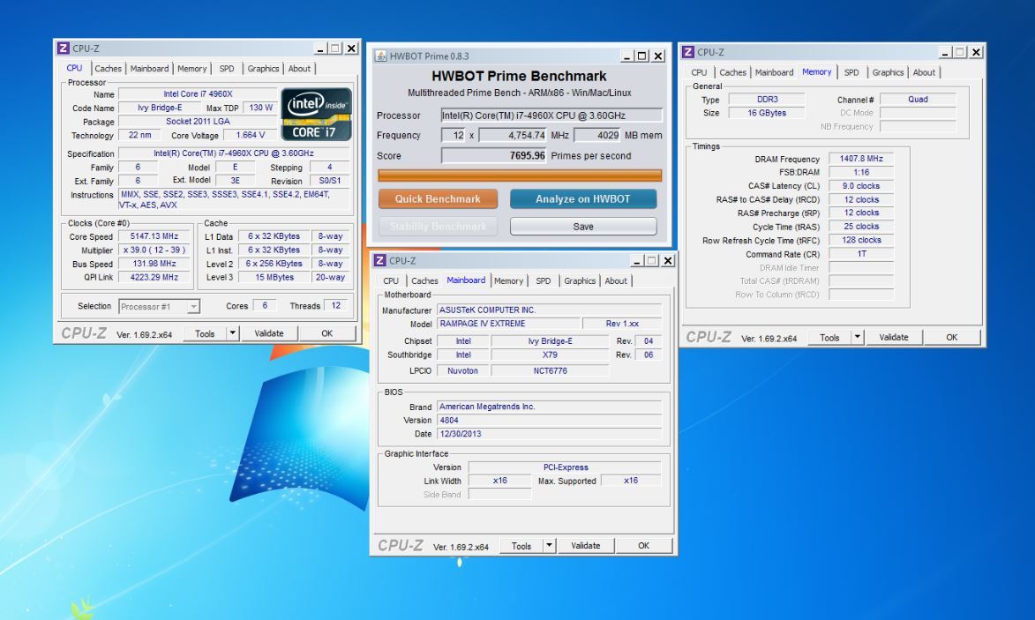The image size is (1035, 620).
Task: Open the Tools dropdown arrow in the Memory CPU-Z window
Action: point(857,337)
